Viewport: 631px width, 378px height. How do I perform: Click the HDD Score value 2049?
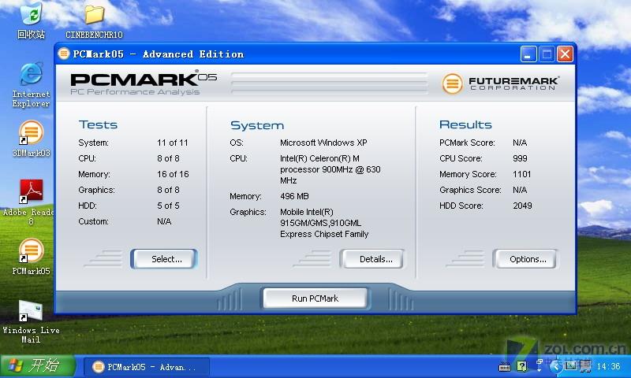point(522,206)
